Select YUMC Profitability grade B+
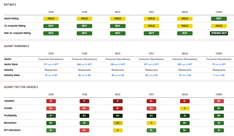The height and width of the screenshot is (136, 234). (x=219, y=116)
